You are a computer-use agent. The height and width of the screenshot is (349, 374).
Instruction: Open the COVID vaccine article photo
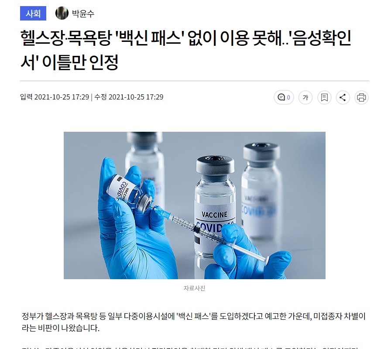coord(194,205)
